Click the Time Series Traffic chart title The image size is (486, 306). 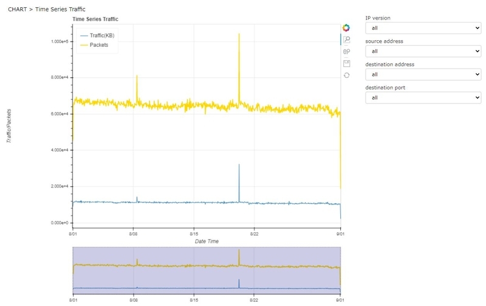click(95, 19)
